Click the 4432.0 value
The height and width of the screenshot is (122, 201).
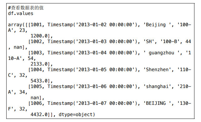tap(39, 115)
